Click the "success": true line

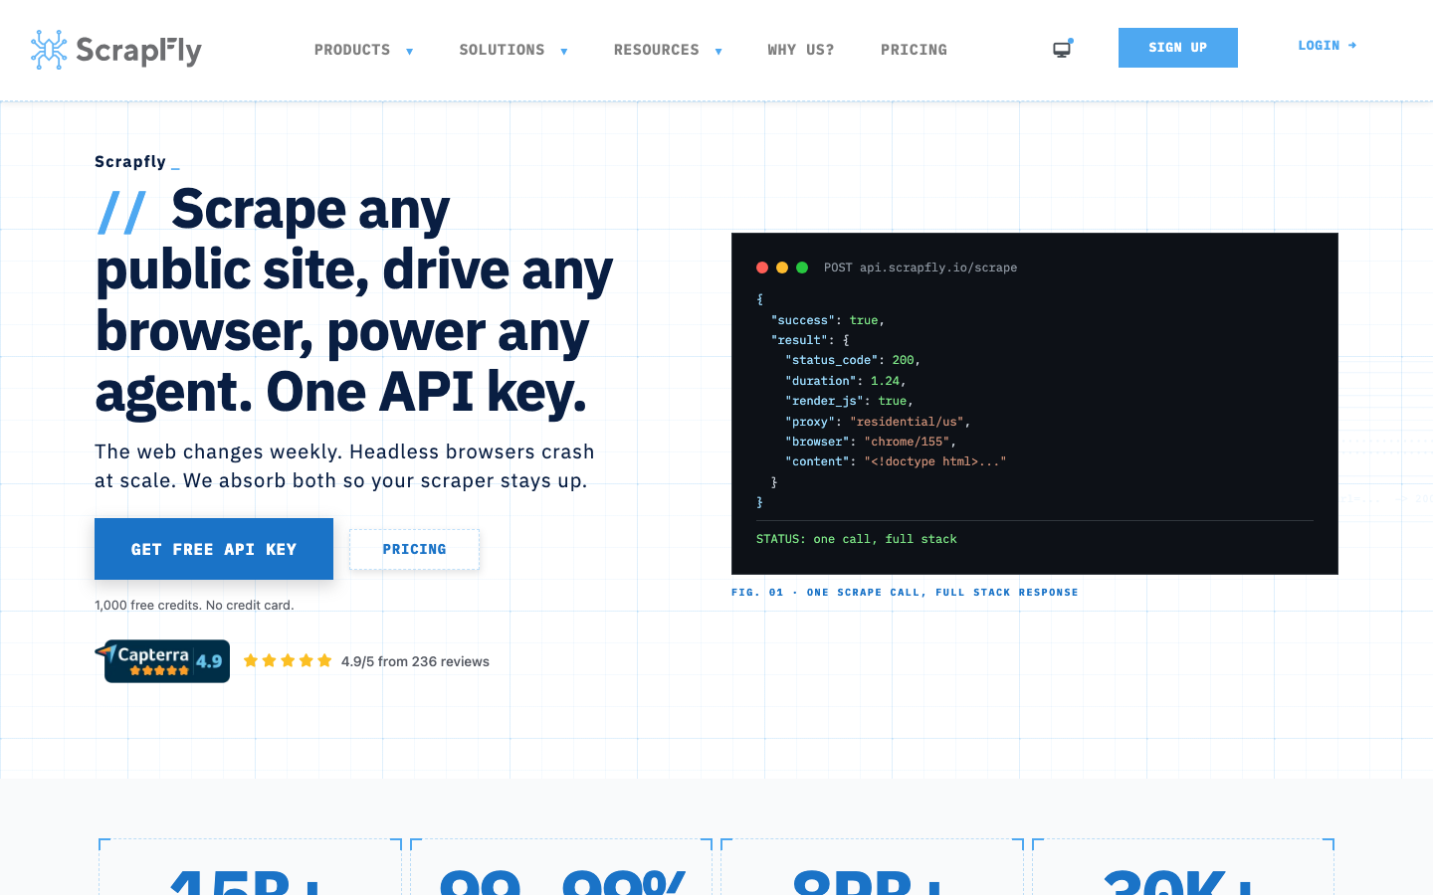(x=828, y=320)
